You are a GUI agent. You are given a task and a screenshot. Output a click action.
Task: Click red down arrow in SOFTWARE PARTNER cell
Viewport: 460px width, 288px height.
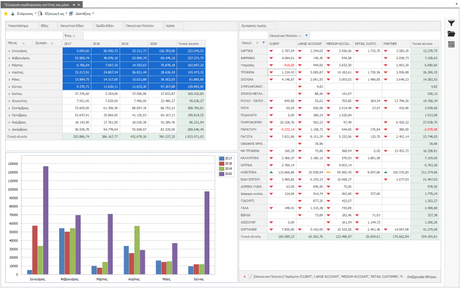point(385,229)
